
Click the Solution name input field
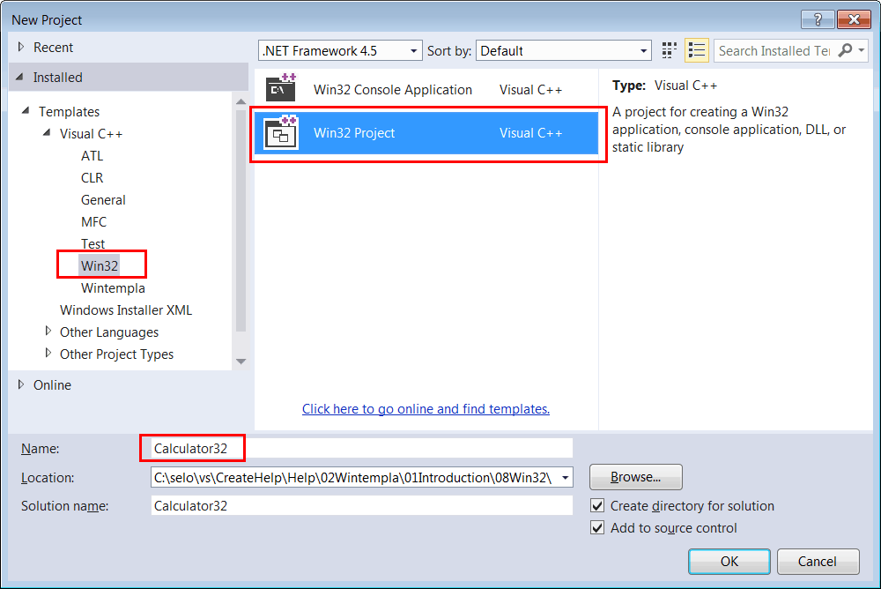362,506
